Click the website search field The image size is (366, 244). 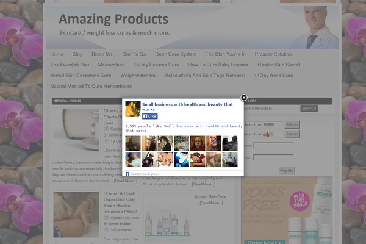(x=271, y=109)
